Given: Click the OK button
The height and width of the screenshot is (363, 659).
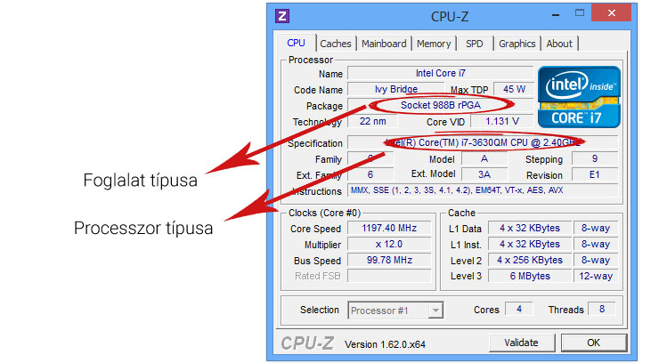Looking at the screenshot, I should point(592,343).
